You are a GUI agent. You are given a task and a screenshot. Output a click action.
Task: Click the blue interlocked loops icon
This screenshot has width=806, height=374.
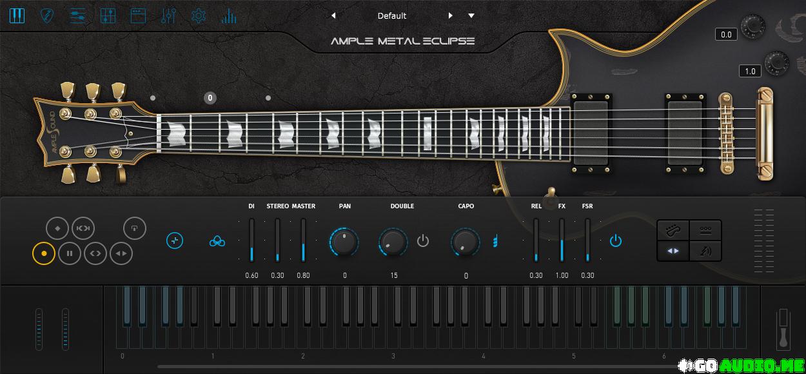(x=217, y=242)
